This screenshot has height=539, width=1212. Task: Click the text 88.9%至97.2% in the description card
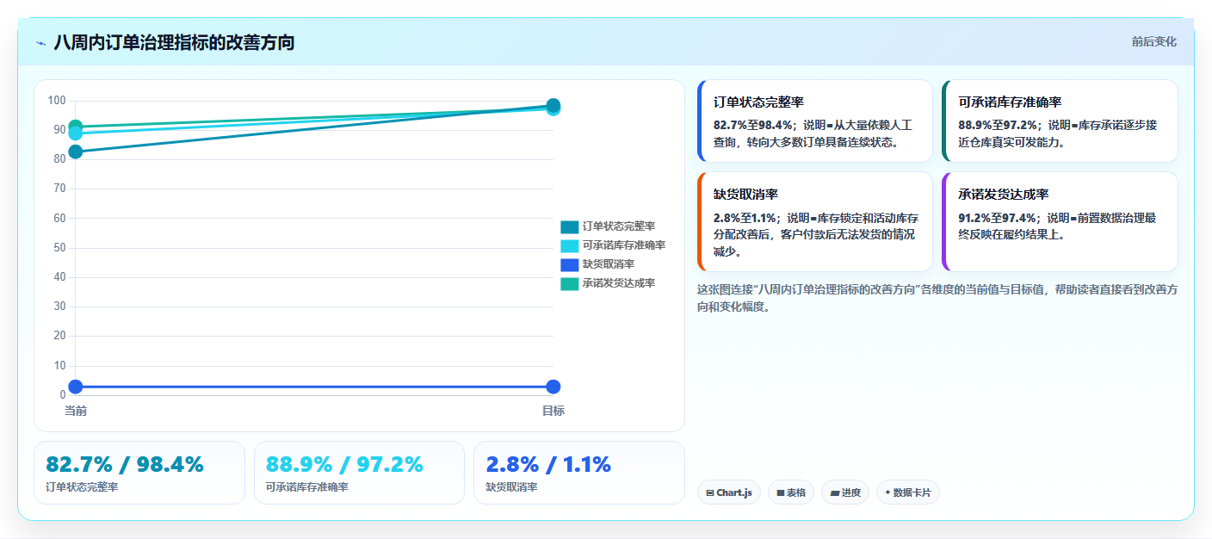pos(998,125)
